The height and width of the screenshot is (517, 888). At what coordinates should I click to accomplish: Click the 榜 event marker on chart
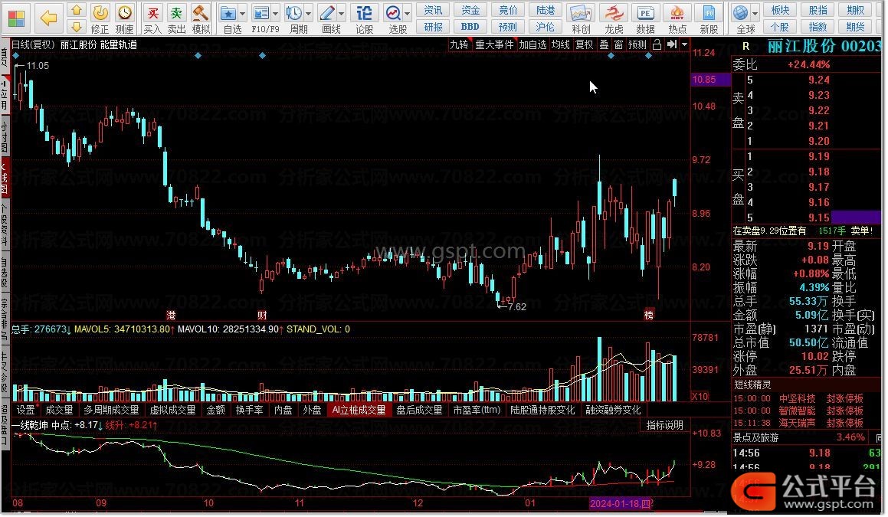[x=649, y=315]
